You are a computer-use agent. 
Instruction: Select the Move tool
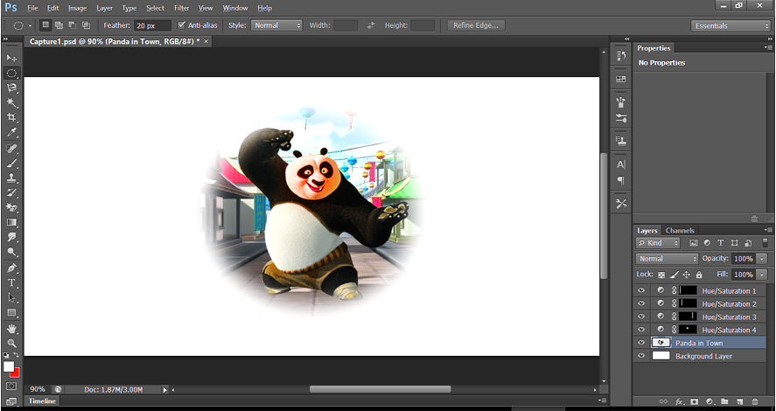(11, 59)
